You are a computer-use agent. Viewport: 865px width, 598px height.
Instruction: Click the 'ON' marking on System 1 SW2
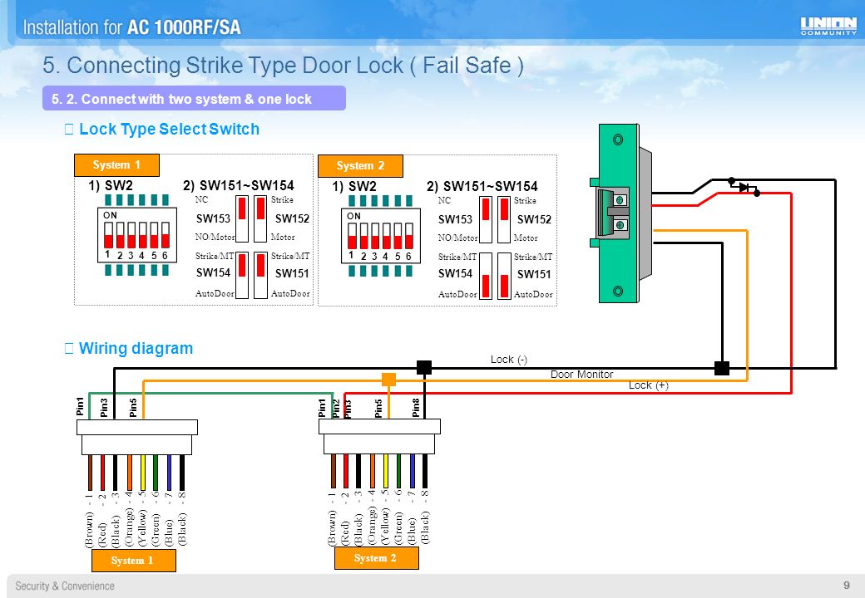point(110,215)
